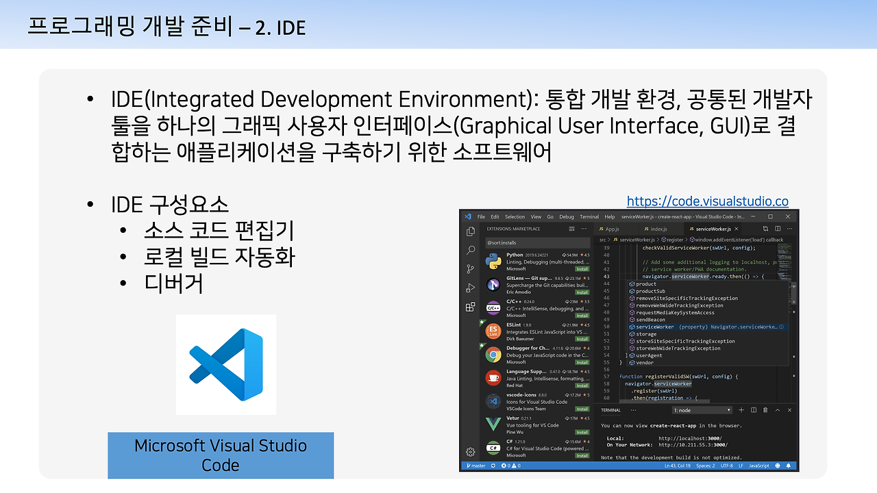Select the Extensions view icon

pos(471,307)
